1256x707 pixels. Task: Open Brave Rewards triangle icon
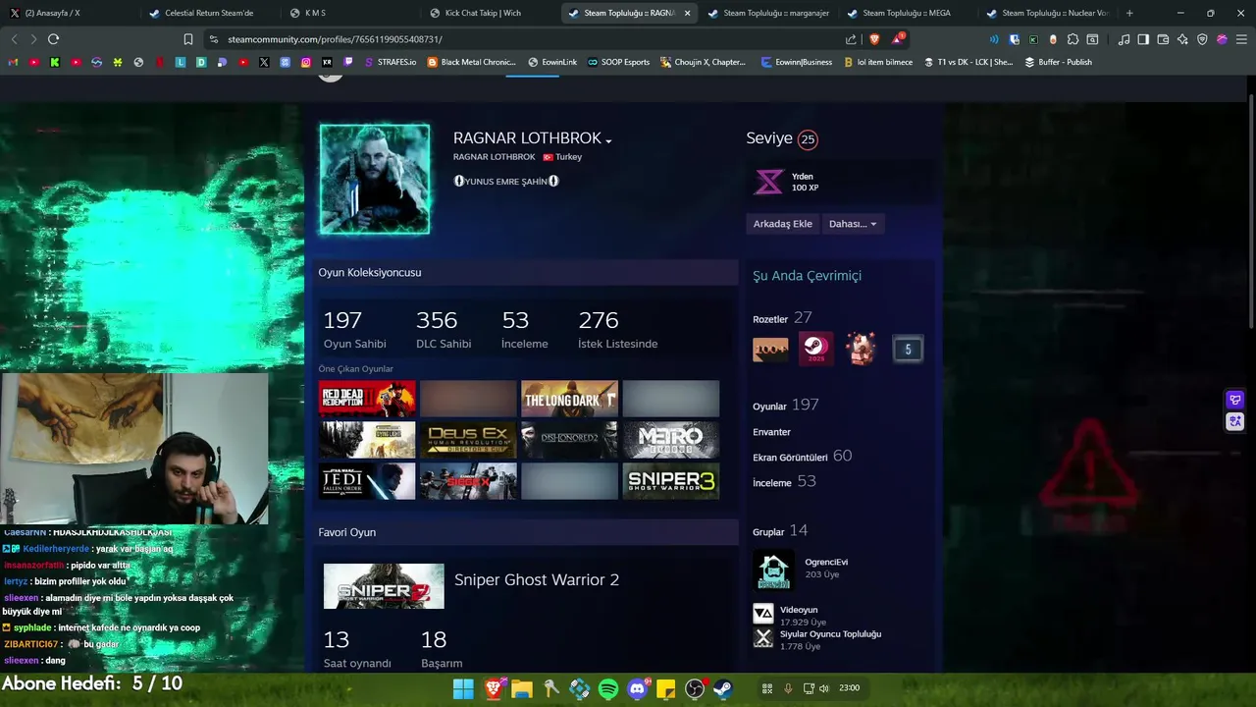[898, 39]
